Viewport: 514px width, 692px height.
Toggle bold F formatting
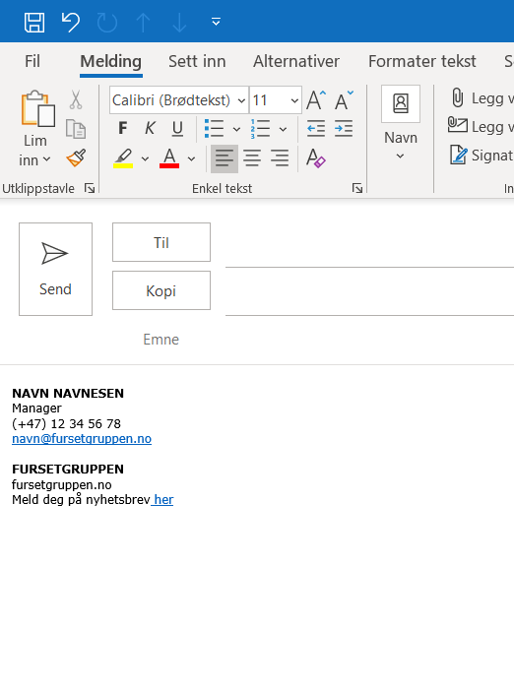pos(123,128)
